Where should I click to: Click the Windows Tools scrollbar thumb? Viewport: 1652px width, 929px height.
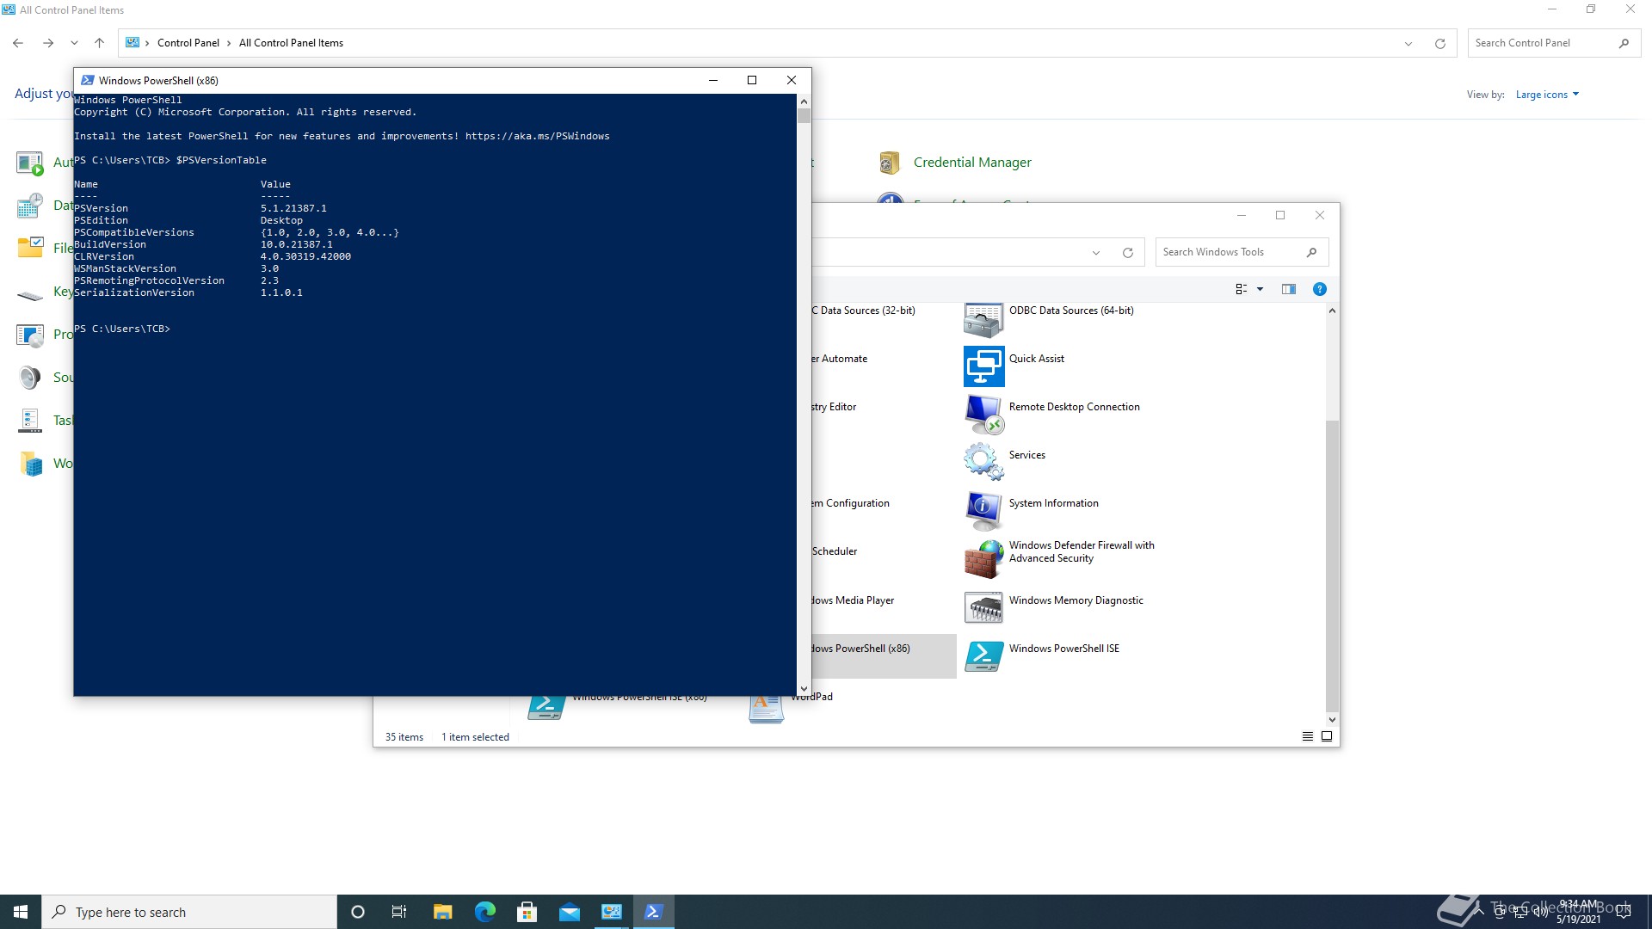point(1332,566)
